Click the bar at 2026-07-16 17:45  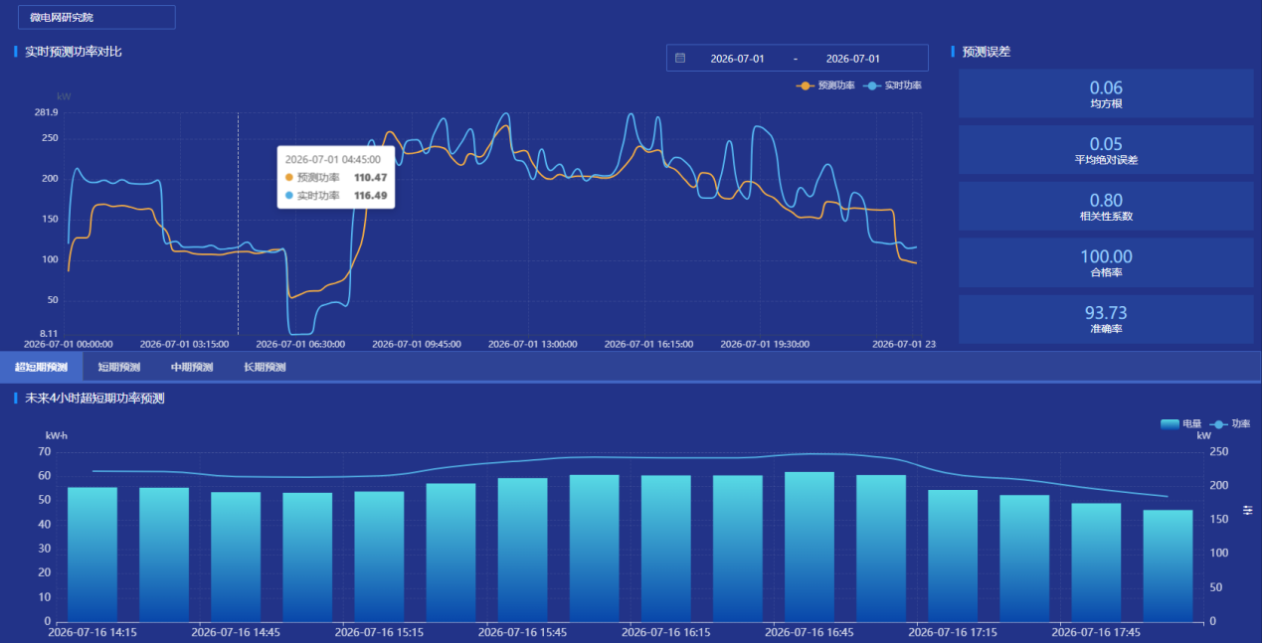pos(1096,563)
